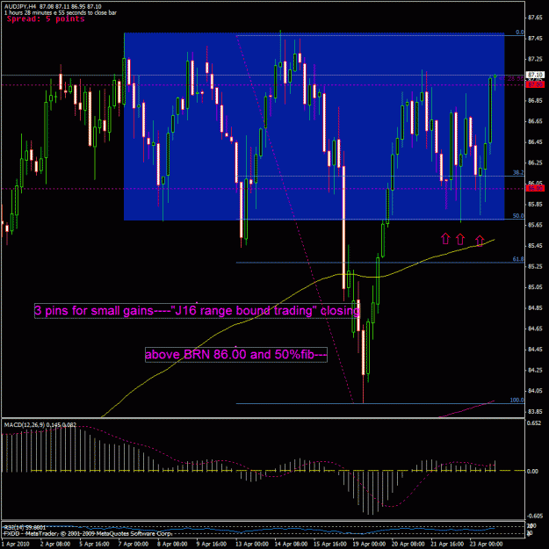The height and width of the screenshot is (549, 549).
Task: Click the MACD scale value -0.605
Action: (x=534, y=516)
